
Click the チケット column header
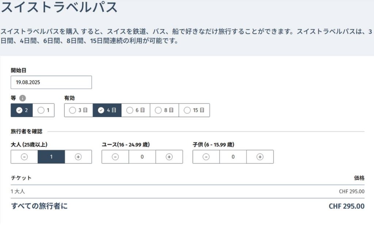pos(21,178)
